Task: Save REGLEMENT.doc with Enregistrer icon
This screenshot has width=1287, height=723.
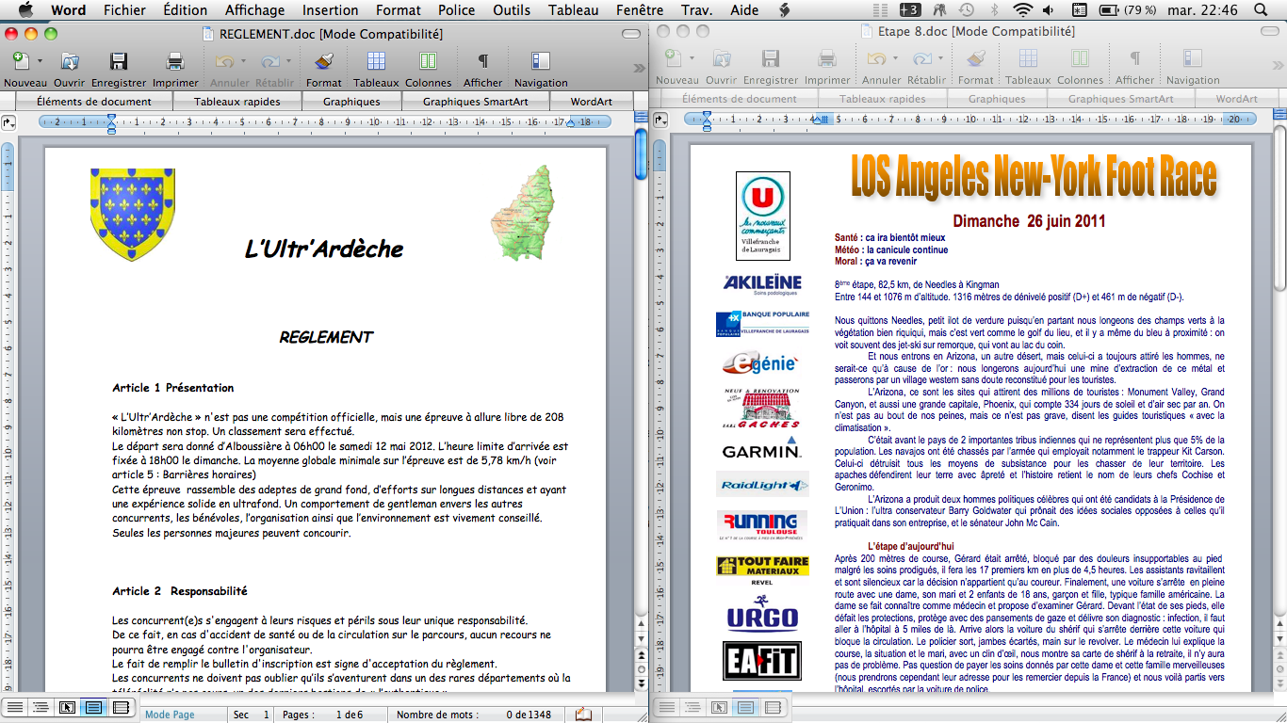Action: 119,61
